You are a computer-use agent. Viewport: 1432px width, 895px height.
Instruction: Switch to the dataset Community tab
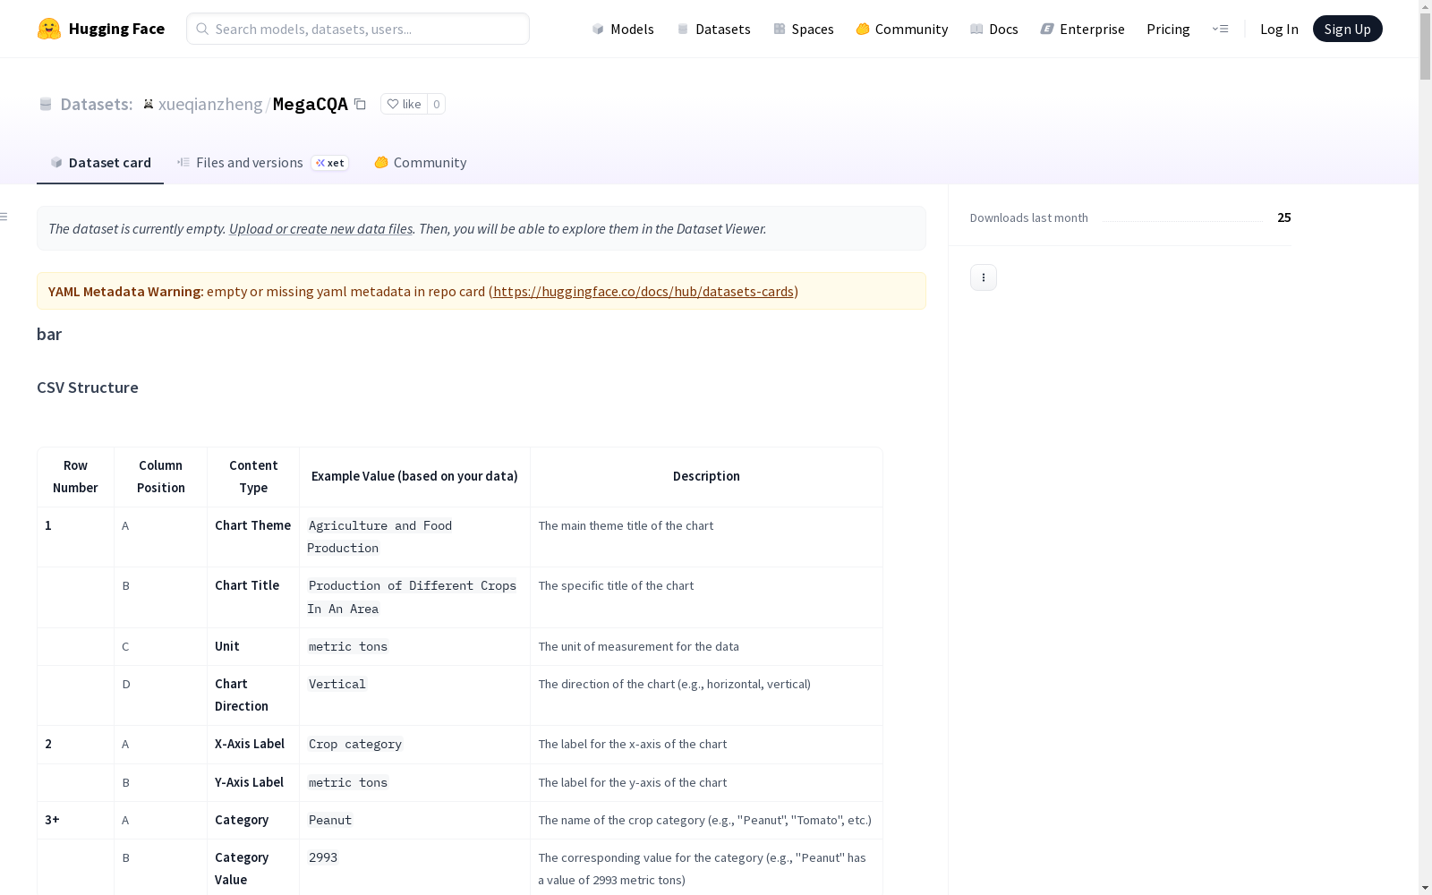[421, 163]
